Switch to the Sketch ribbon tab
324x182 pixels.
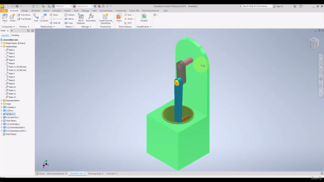(x=46, y=11)
